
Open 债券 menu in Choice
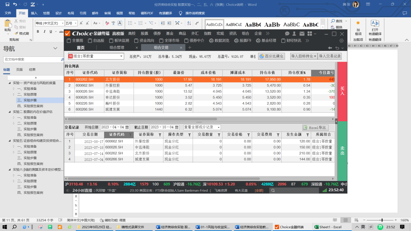157,34
